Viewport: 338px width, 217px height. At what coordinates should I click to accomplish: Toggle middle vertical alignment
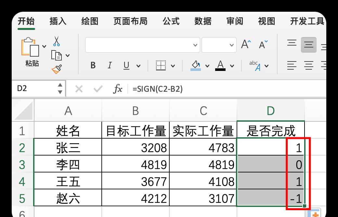pyautogui.click(x=309, y=45)
